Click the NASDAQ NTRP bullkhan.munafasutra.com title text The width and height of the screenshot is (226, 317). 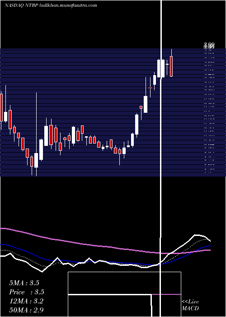click(51, 5)
